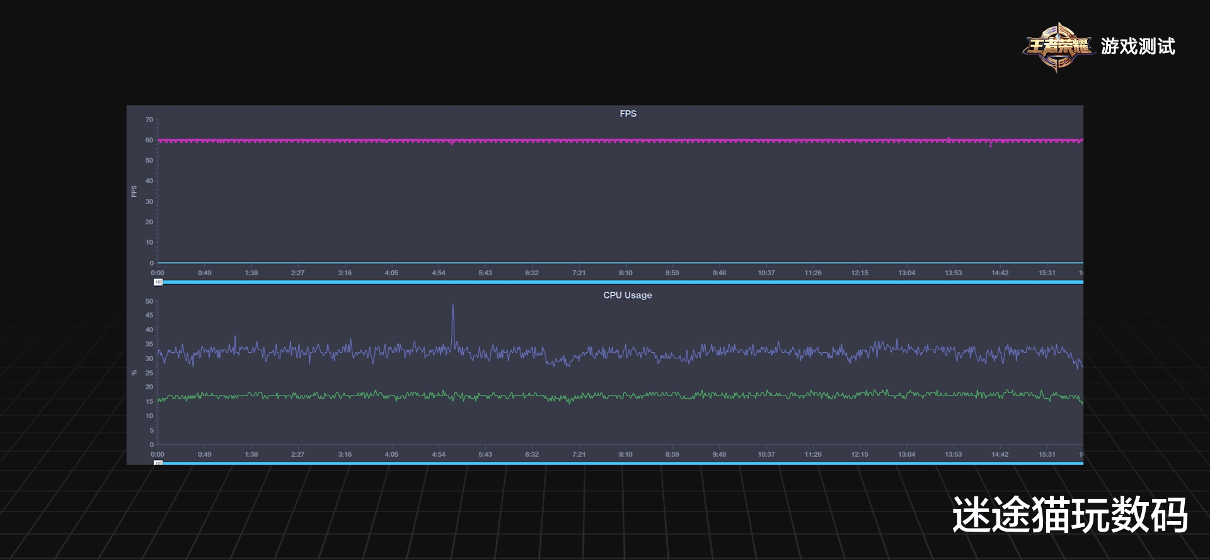
Task: Click the FPS chart title
Action: [628, 114]
